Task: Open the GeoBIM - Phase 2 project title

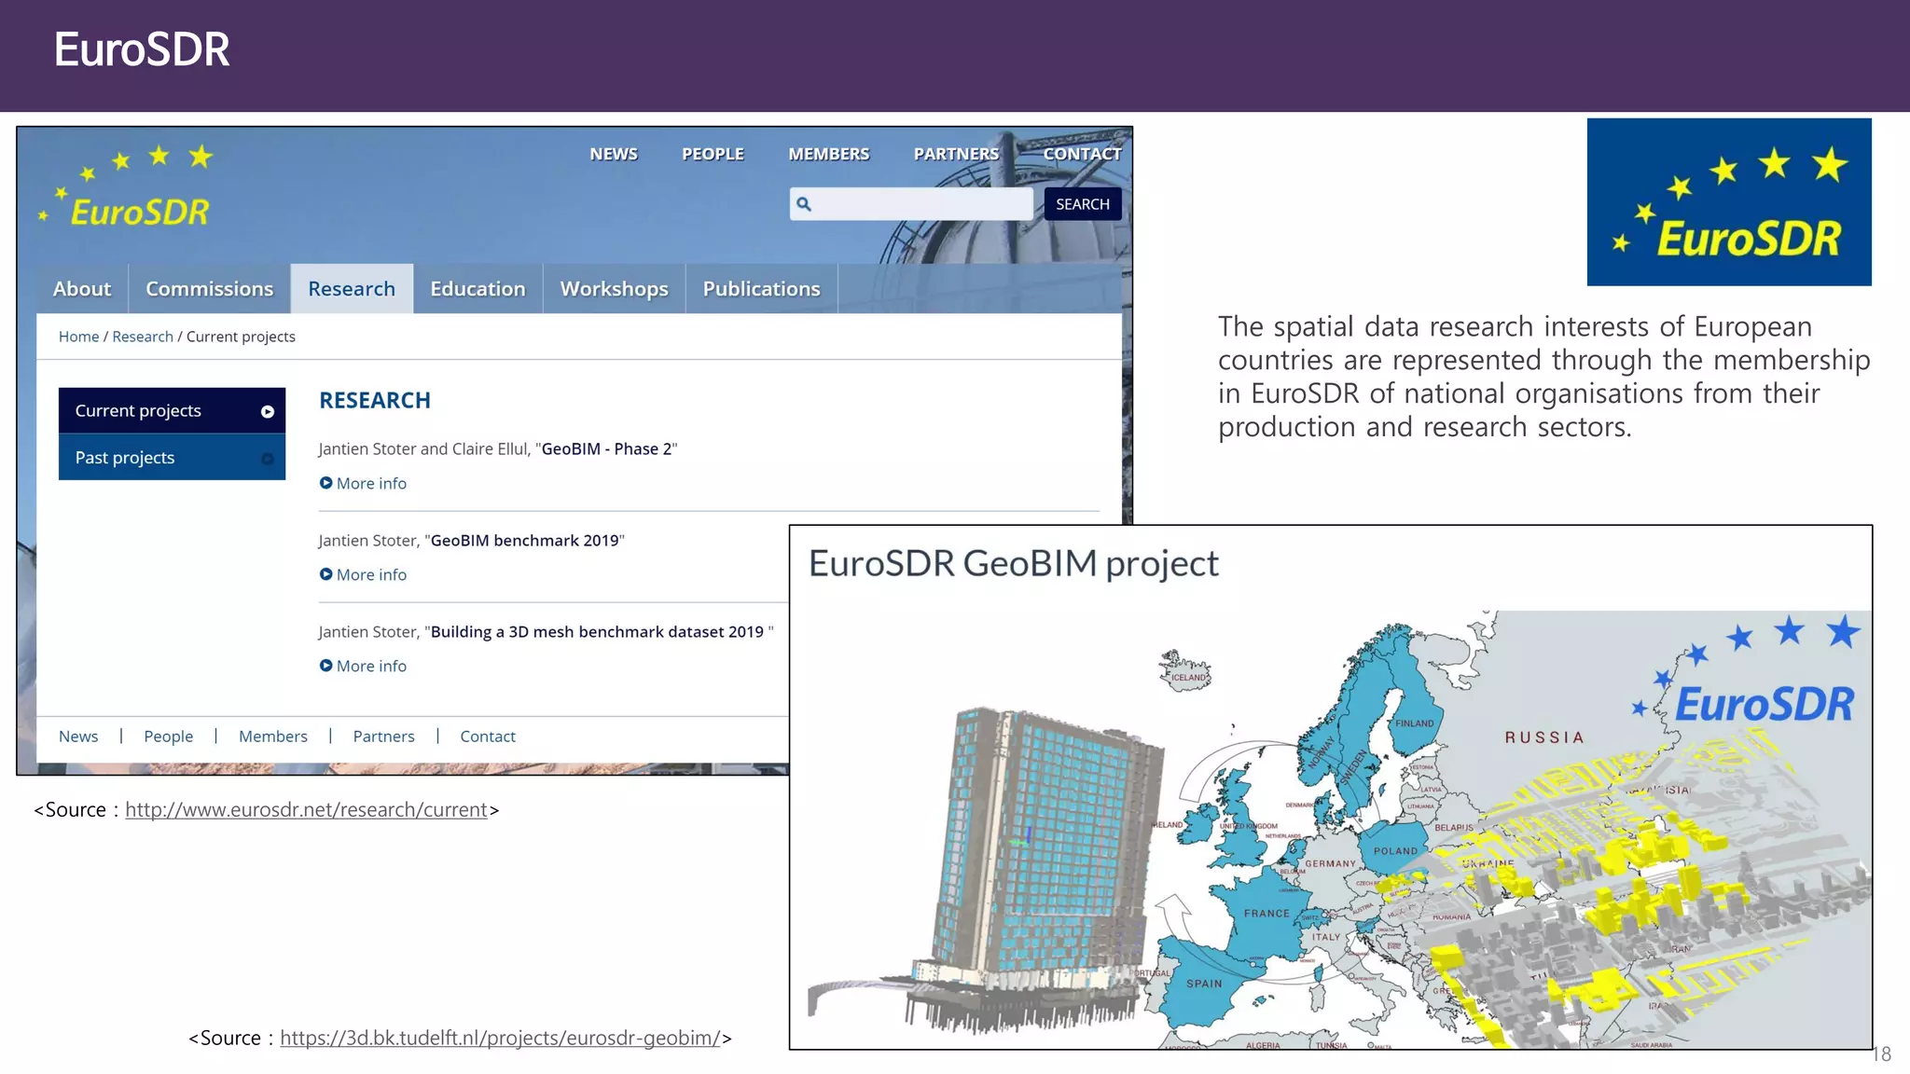Action: pyautogui.click(x=606, y=448)
